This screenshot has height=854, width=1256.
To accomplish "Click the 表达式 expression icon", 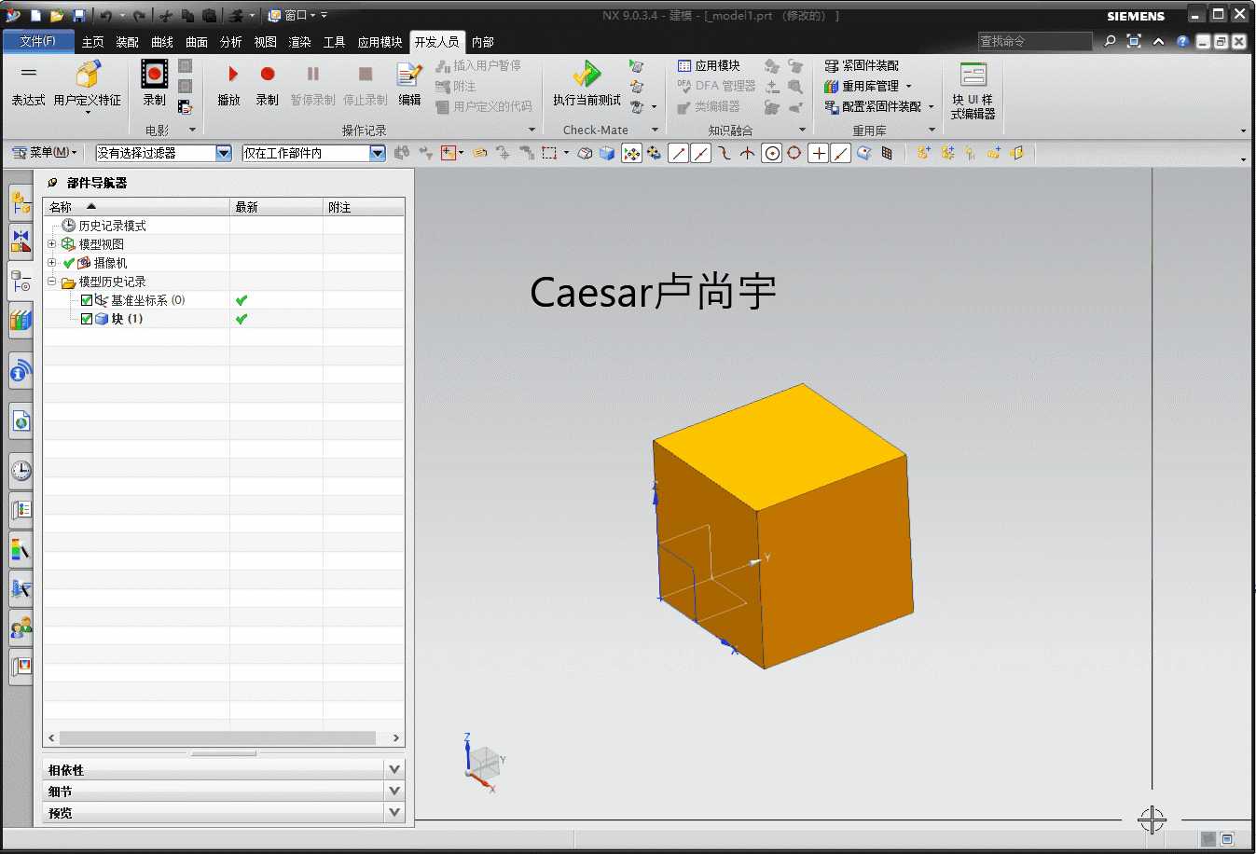I will (28, 82).
